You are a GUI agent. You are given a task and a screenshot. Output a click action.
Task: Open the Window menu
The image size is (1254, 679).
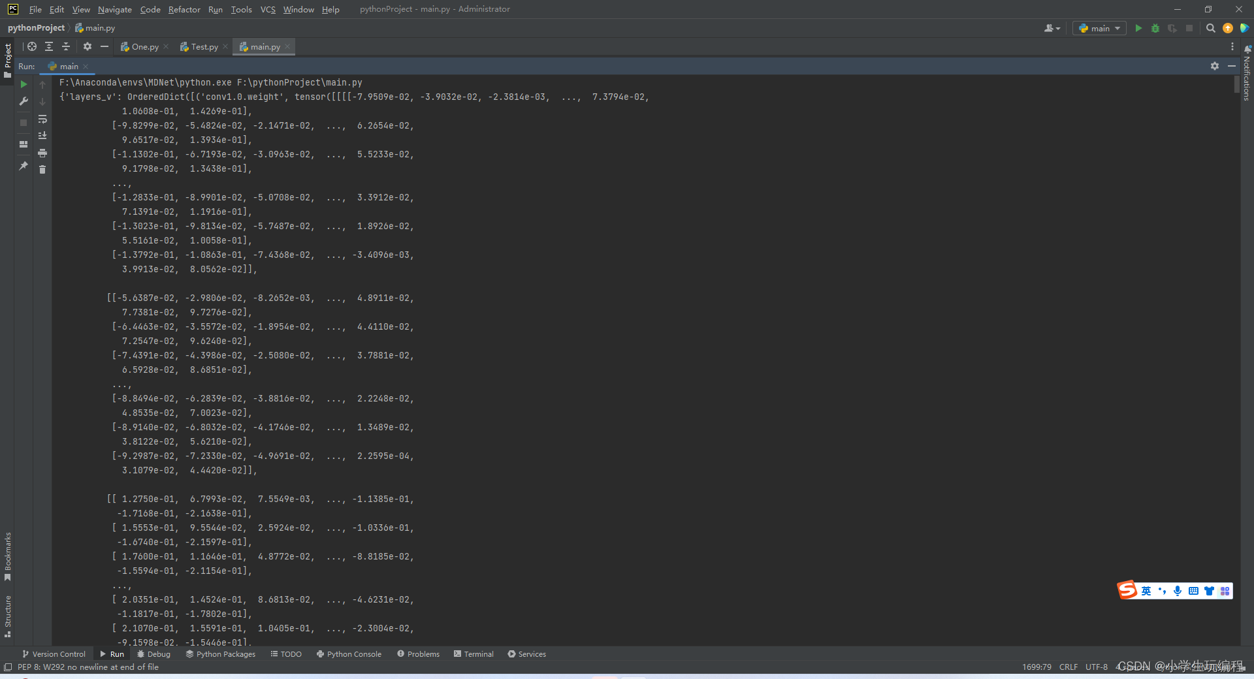(298, 9)
